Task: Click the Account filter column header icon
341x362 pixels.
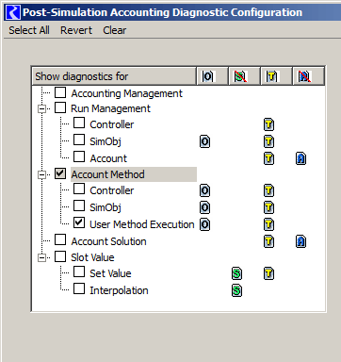Action: click(x=304, y=76)
